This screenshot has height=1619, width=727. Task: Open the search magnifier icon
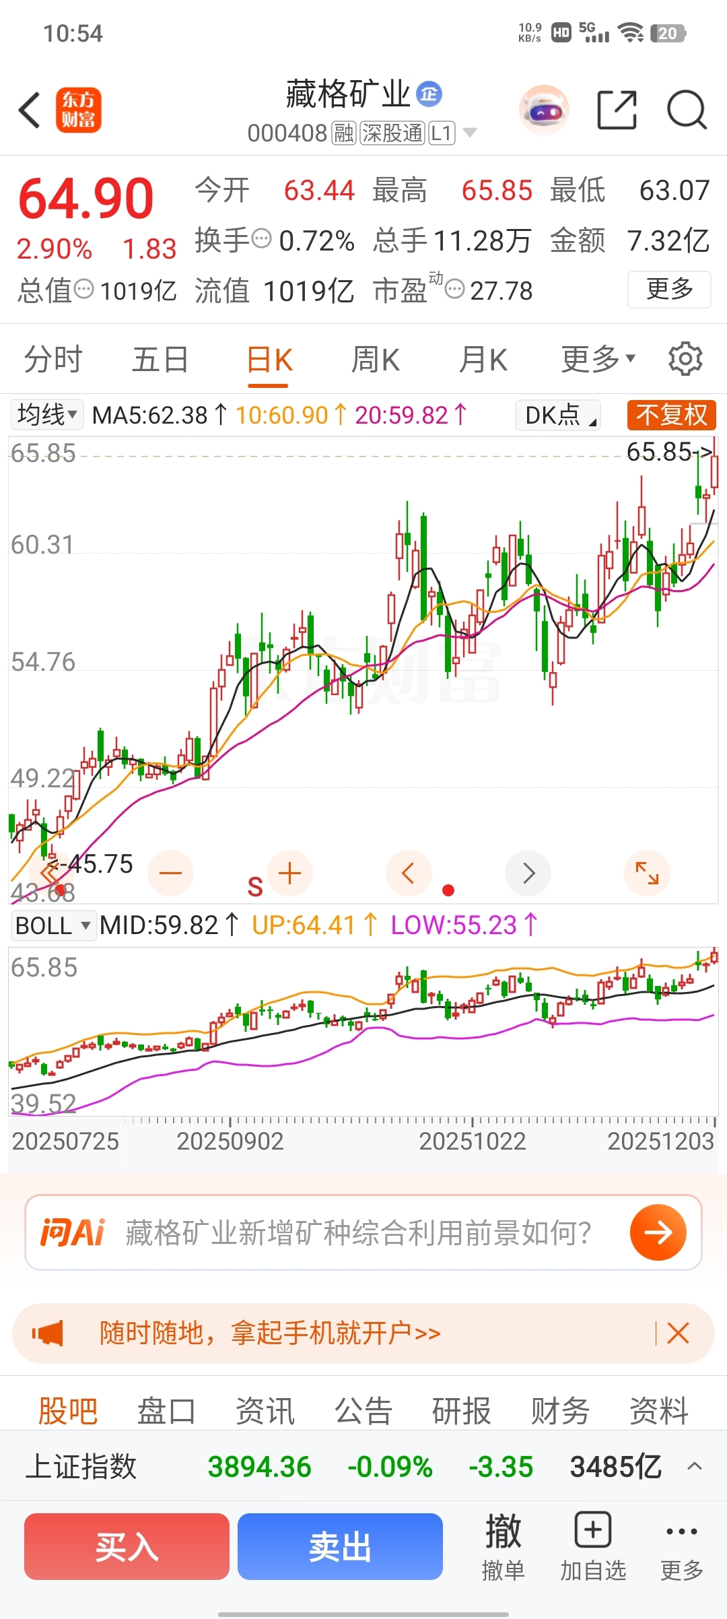pyautogui.click(x=687, y=110)
